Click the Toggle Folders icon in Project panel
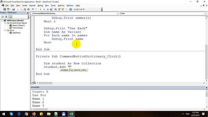The width and height of the screenshot is (208, 117). (x=10, y=17)
